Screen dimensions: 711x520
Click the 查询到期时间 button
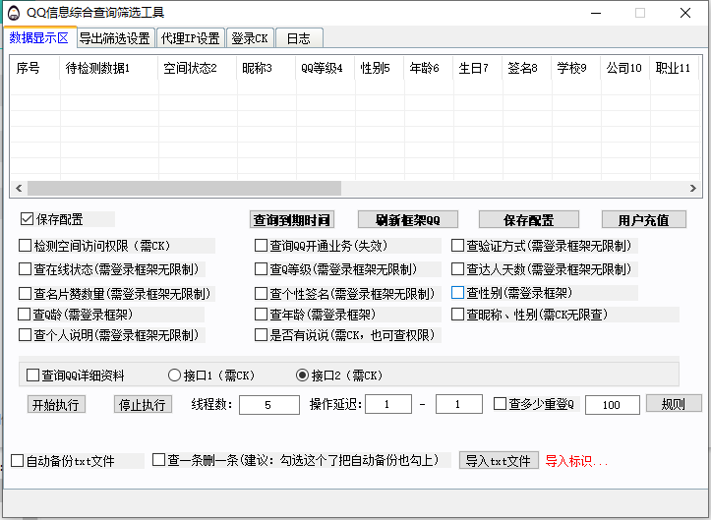click(x=291, y=219)
